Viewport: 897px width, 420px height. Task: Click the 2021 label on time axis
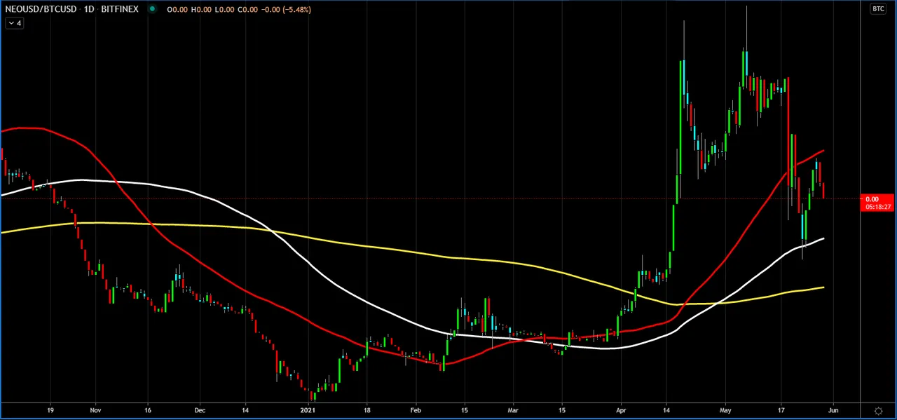308,410
